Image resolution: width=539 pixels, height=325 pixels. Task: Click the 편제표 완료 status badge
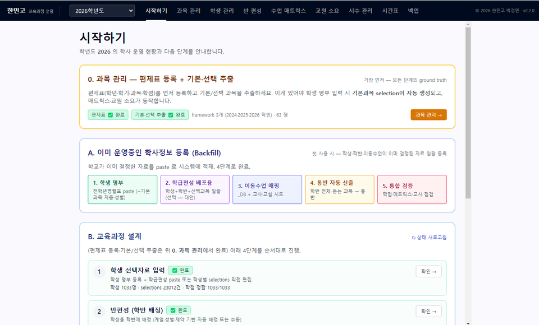108,115
